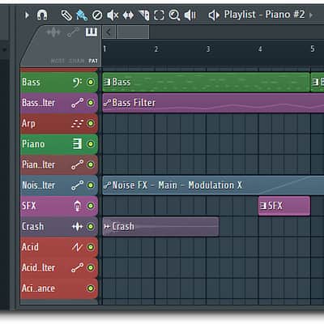324x324 pixels.
Task: Click the arpeggio icon on Arp track
Action: click(77, 123)
